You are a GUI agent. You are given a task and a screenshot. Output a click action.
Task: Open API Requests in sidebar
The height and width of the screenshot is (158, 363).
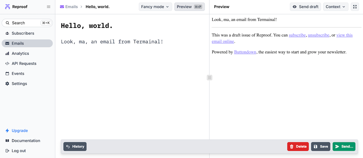point(24,64)
